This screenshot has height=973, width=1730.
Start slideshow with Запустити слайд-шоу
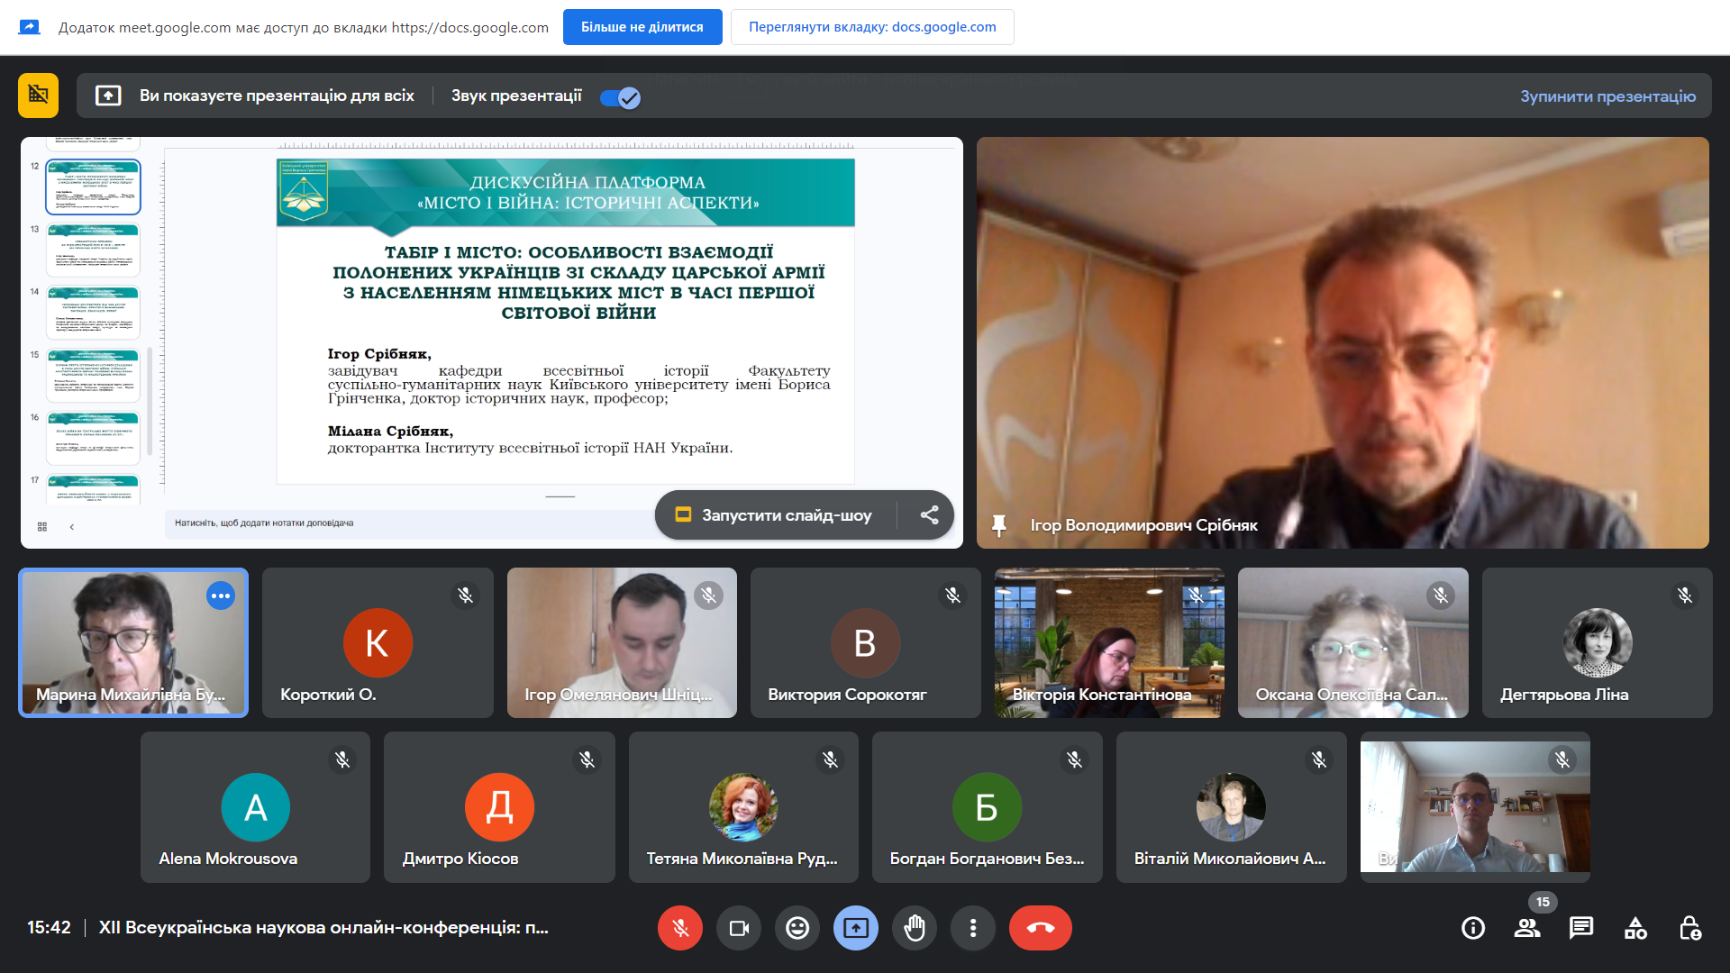pos(776,515)
